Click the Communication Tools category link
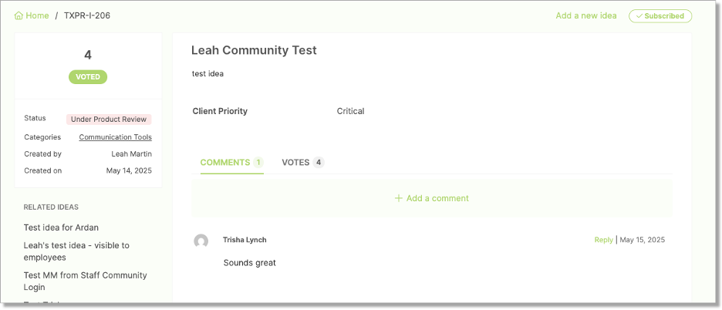The height and width of the screenshot is (310, 722). (x=115, y=137)
